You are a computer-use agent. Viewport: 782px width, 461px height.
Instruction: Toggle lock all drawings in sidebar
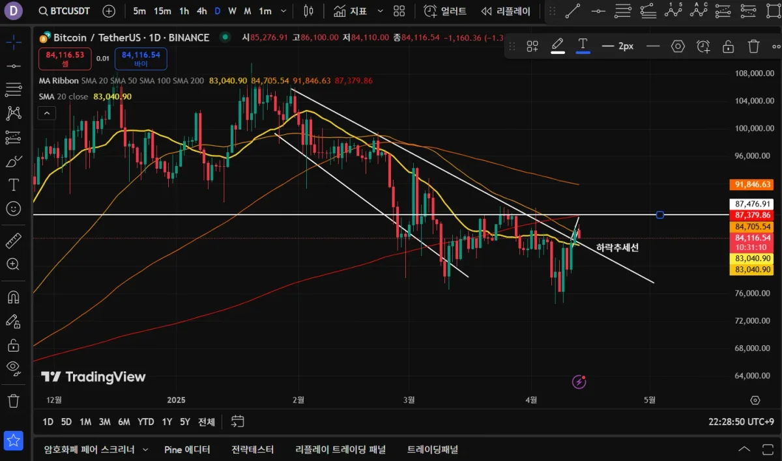click(14, 344)
